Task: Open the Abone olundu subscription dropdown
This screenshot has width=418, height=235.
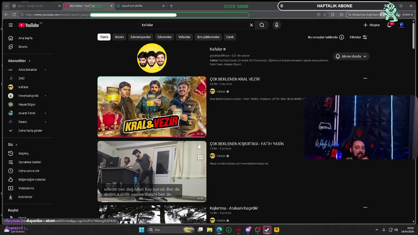Action: [x=351, y=56]
